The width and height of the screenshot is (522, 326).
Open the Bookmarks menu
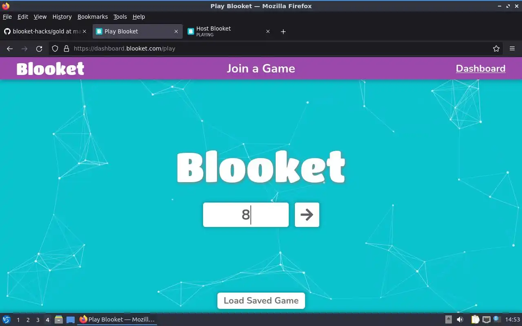(93, 17)
